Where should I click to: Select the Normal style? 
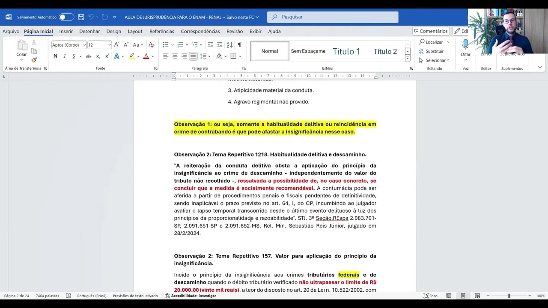coord(270,51)
